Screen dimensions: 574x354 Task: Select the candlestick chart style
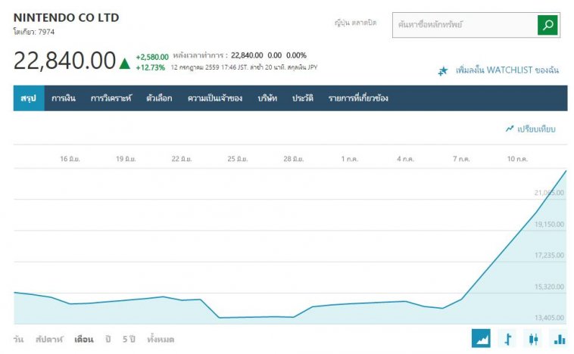pyautogui.click(x=533, y=339)
